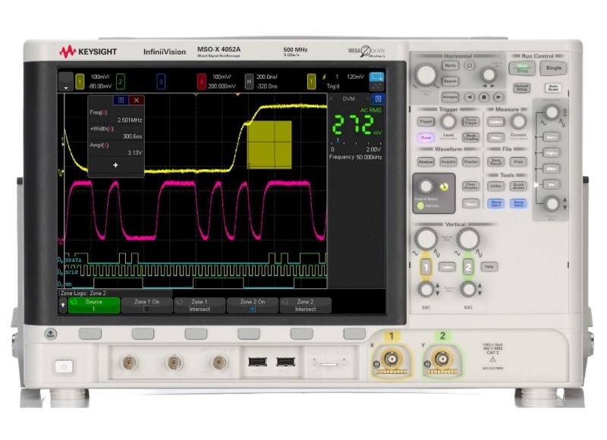Open the blue DVM panel menu icon
The width and height of the screenshot is (607, 440).
pos(379,99)
